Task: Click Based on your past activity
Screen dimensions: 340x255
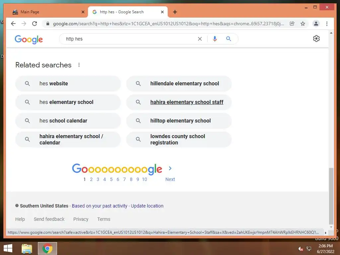Action: click(x=100, y=206)
